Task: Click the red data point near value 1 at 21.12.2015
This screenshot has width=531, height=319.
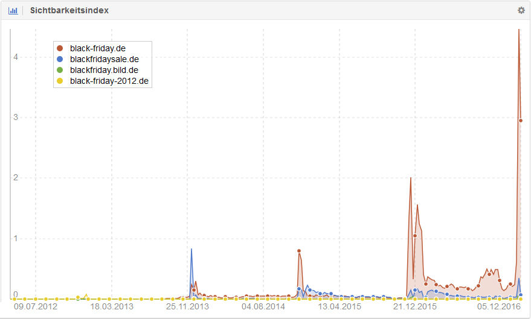Action: 415,236
